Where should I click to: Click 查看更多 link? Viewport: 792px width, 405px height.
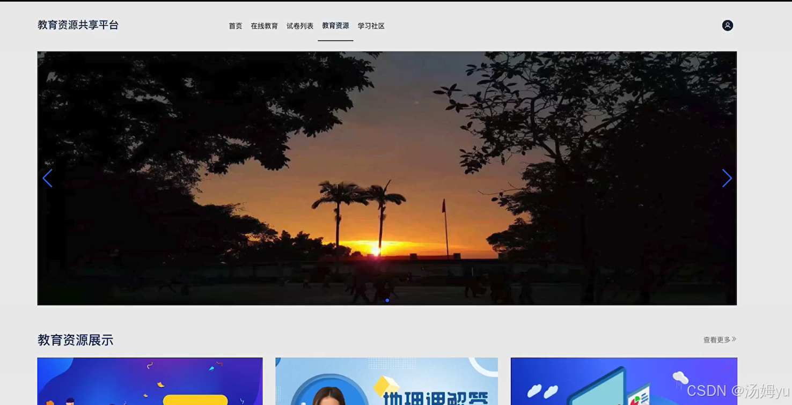(720, 340)
